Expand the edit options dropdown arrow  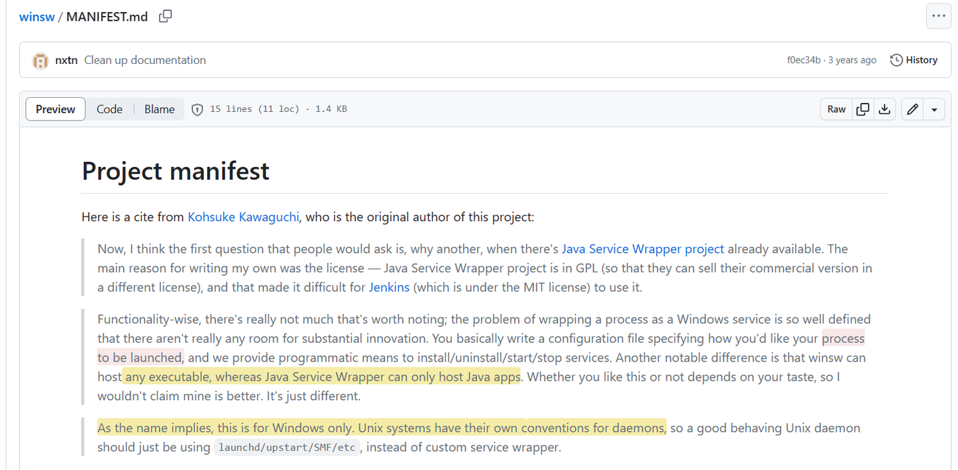tap(934, 109)
